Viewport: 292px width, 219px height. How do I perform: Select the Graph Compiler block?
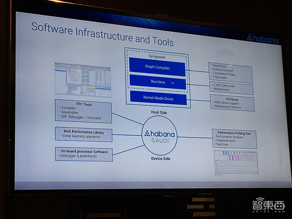[157, 67]
